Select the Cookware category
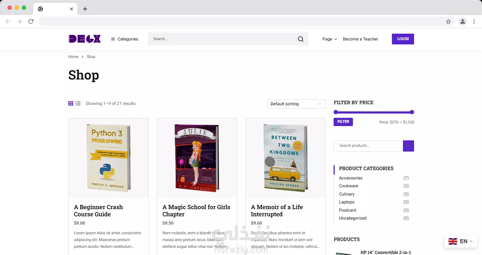Screen dimensions: 482x255 point(349,186)
